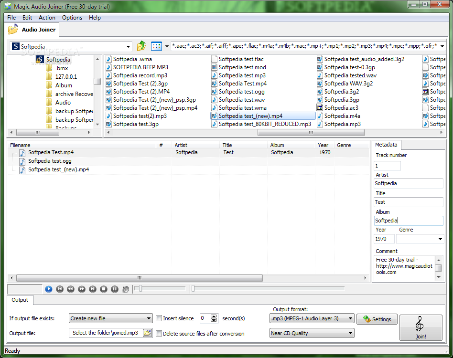The height and width of the screenshot is (358, 453).
Task: Open the File menu
Action: [x=11, y=18]
